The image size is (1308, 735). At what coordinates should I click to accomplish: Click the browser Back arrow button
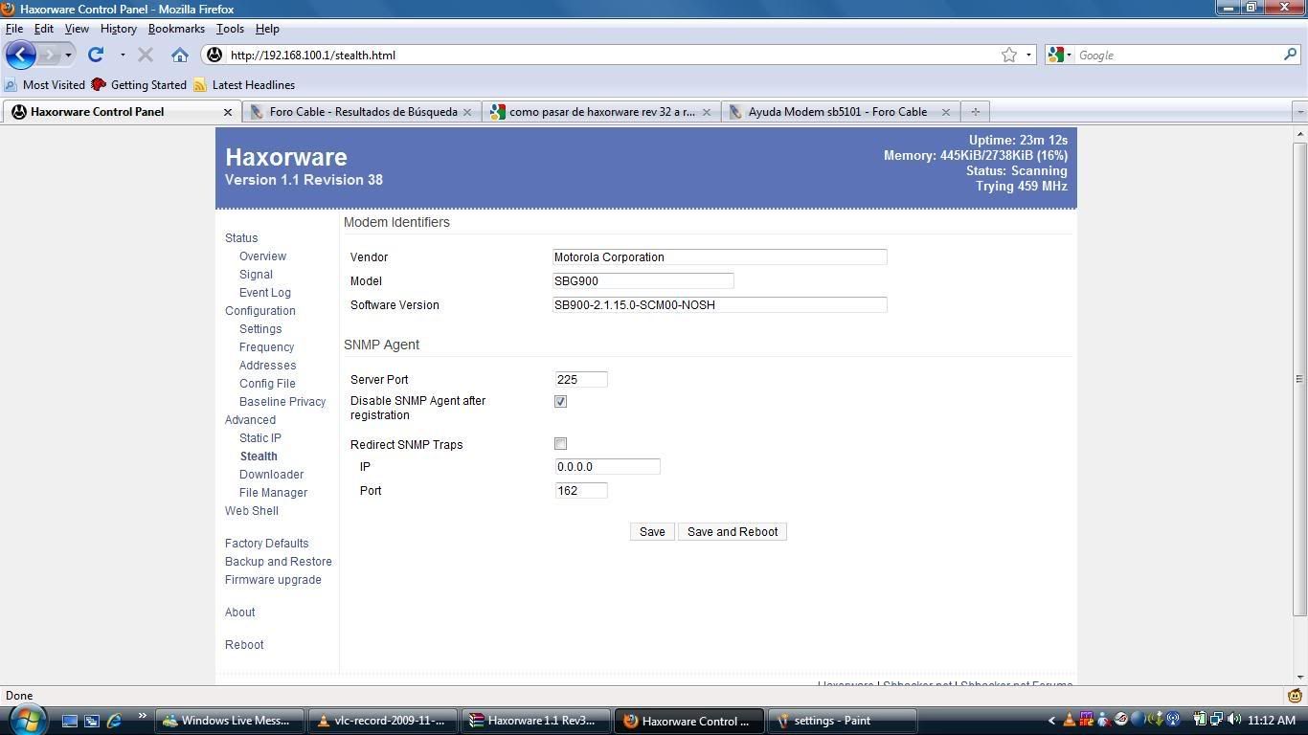pos(21,55)
